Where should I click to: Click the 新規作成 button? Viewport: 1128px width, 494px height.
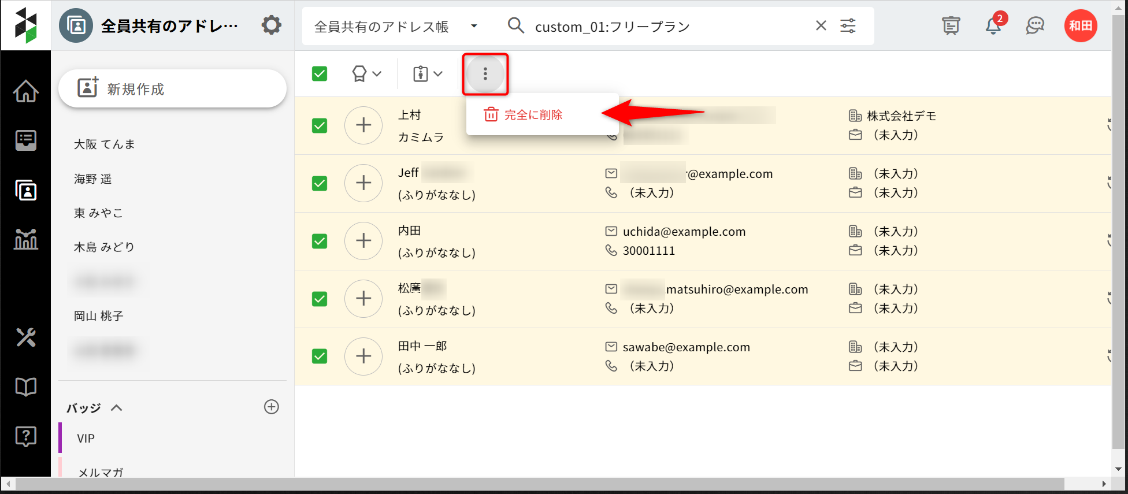(172, 89)
